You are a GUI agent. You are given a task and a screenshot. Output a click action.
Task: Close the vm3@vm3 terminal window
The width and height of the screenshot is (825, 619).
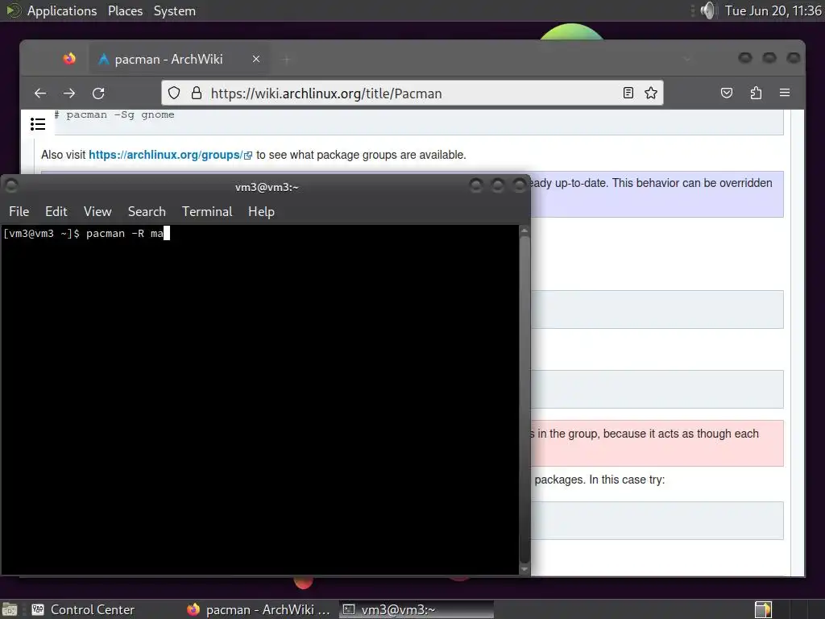click(x=519, y=185)
